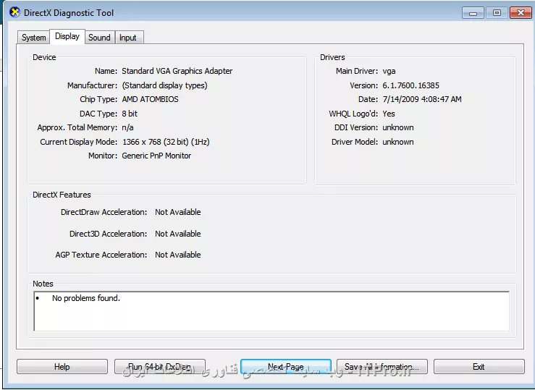This screenshot has height=390, width=535.
Task: Click the 'Current Display Mode:' label
Action: [78, 142]
